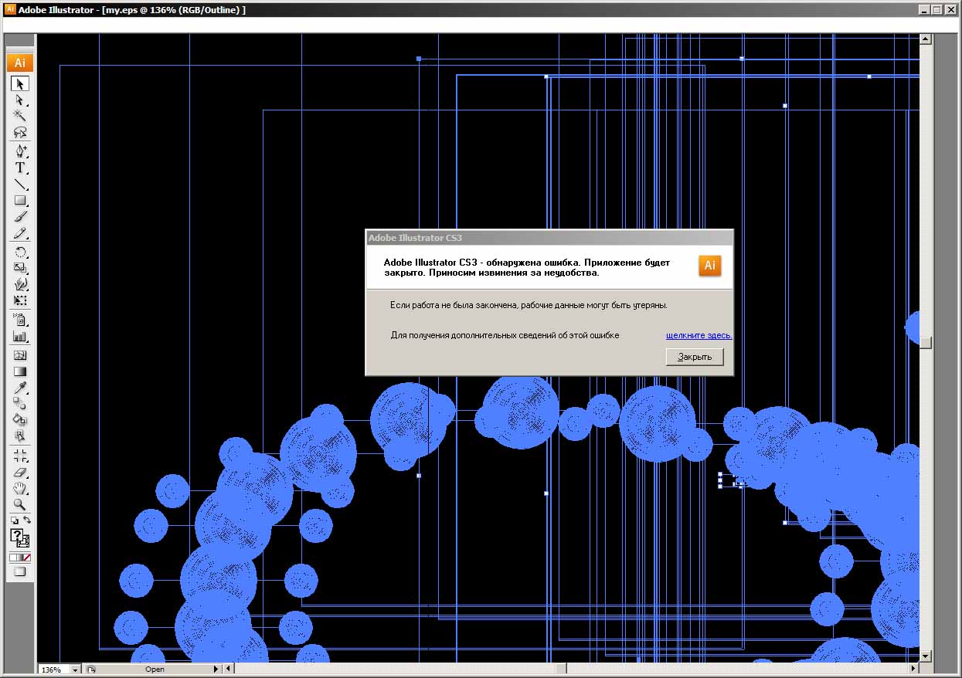This screenshot has height=678, width=962.
Task: Select the Symbol Sprayer tool
Action: (x=20, y=320)
